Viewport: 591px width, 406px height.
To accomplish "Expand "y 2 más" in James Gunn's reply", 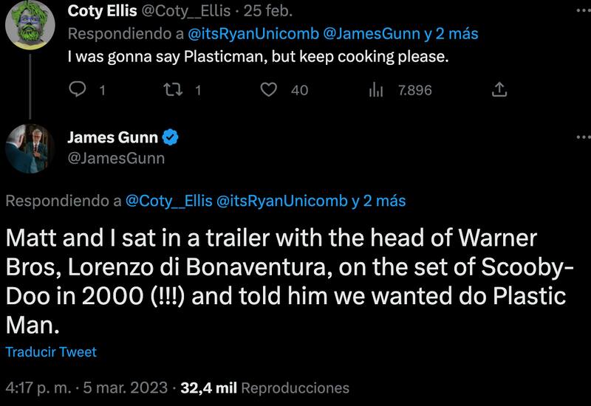I will (x=378, y=200).
